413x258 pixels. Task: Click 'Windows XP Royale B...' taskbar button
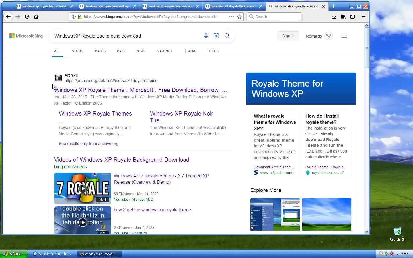coord(99,254)
